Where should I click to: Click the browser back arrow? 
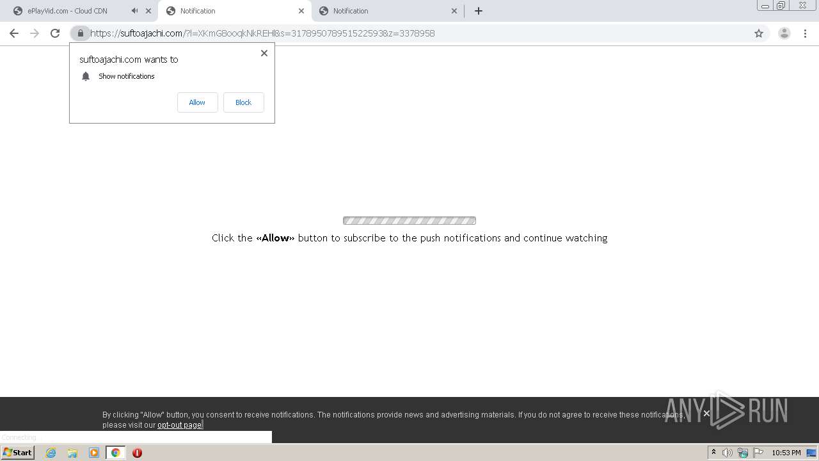[14, 33]
